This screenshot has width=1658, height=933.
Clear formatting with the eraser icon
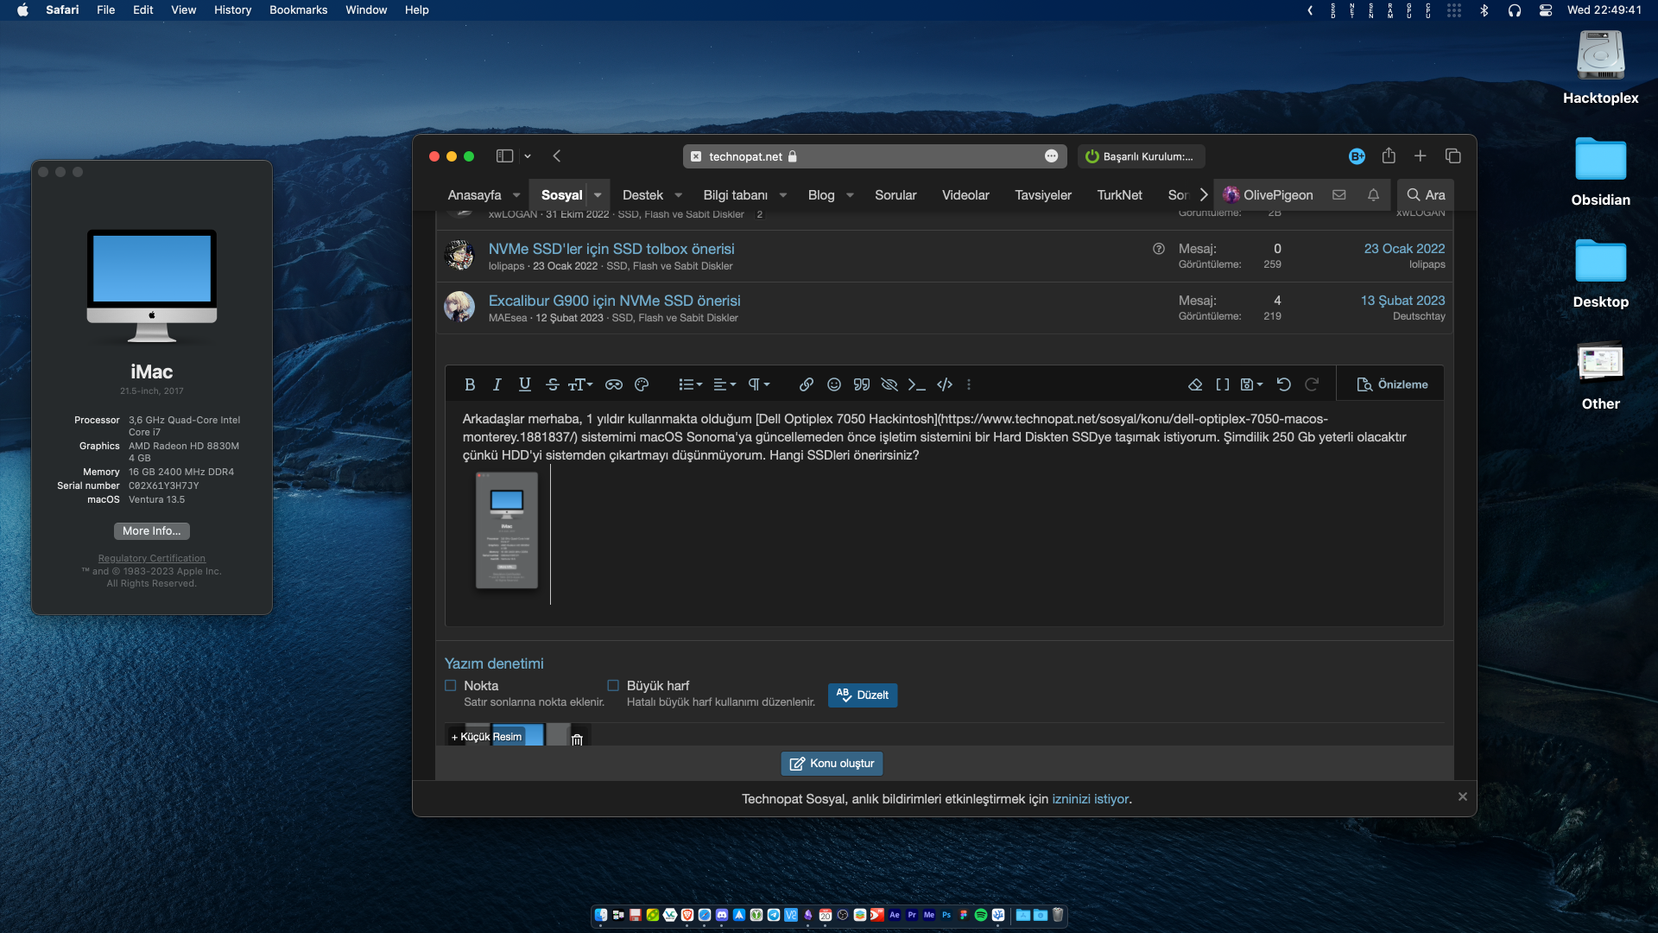pyautogui.click(x=1195, y=384)
